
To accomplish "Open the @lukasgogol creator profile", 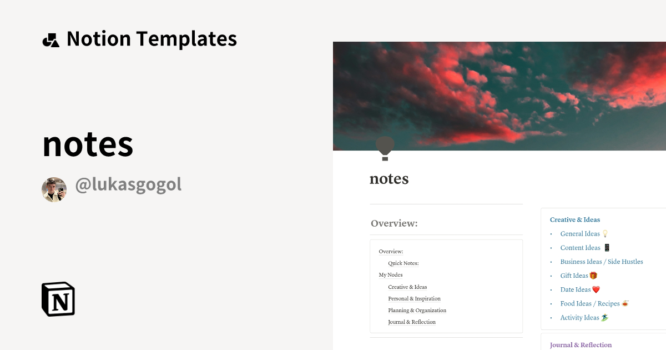I will [128, 184].
